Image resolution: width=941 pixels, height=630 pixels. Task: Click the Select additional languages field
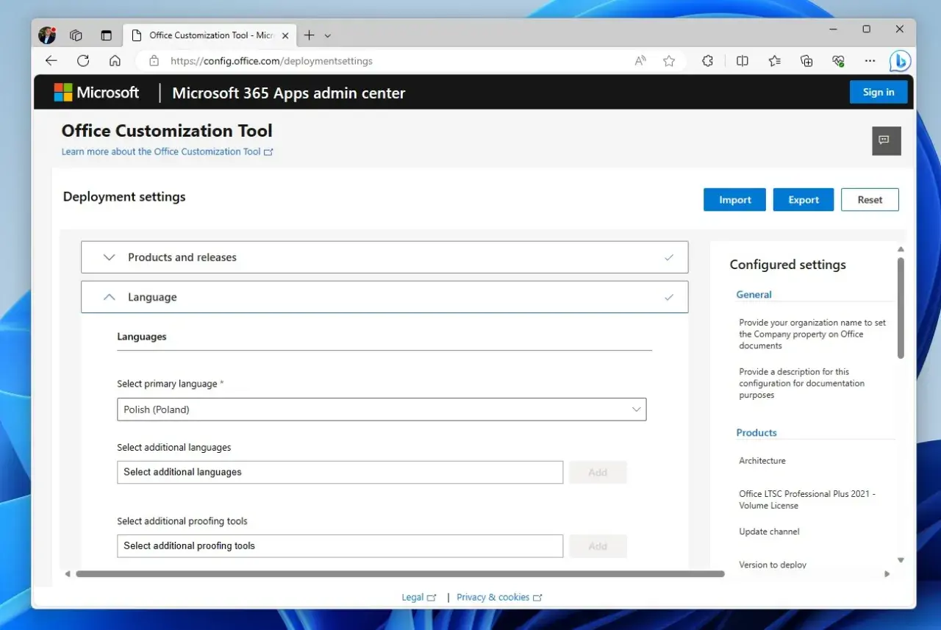(340, 472)
